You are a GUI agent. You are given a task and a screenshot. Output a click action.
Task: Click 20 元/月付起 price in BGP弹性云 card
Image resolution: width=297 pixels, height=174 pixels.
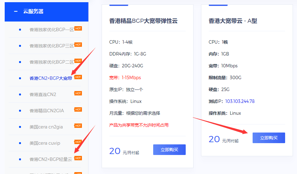[x=124, y=151]
